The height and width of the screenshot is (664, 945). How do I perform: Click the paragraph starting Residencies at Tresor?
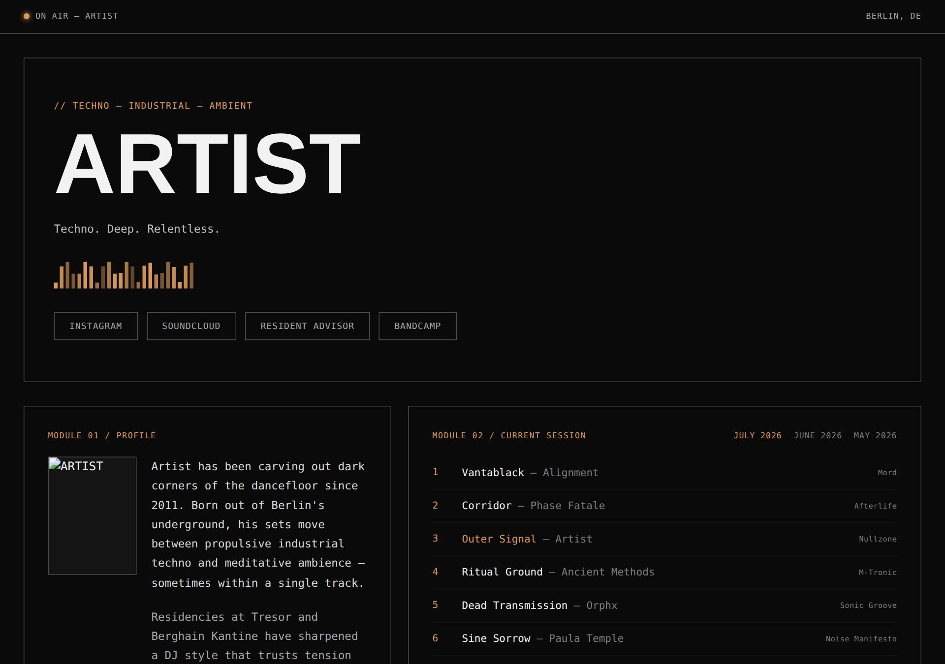click(254, 636)
